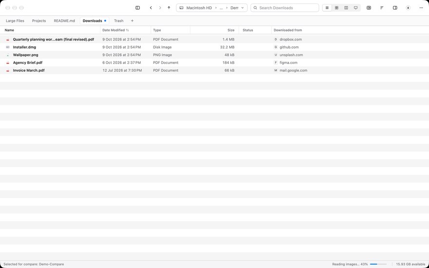
Task: Switch to column view
Action: click(x=346, y=8)
